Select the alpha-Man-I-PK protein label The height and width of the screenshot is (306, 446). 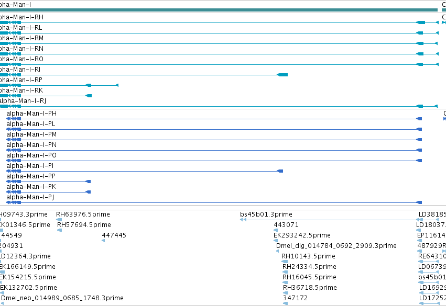point(31,187)
